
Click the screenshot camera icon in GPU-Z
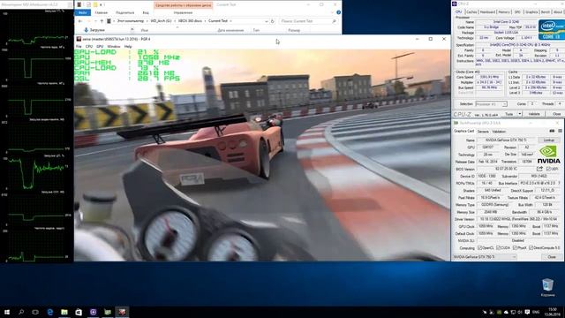552,132
